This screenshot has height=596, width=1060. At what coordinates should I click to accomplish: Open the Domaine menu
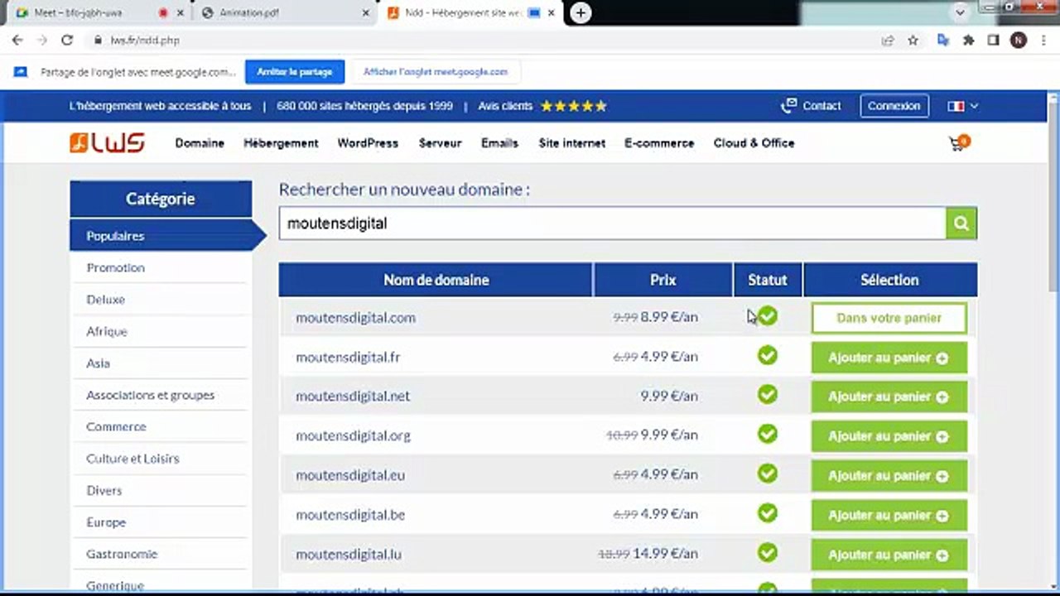[200, 143]
